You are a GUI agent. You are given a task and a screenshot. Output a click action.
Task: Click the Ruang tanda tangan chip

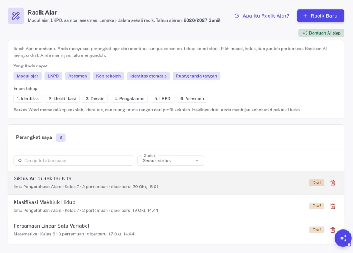pyautogui.click(x=197, y=76)
